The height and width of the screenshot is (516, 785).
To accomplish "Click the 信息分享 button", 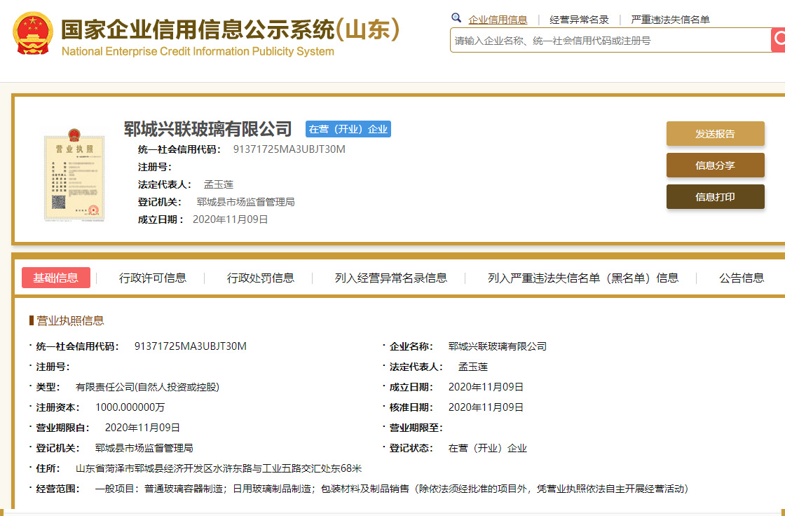I will pyautogui.click(x=715, y=165).
